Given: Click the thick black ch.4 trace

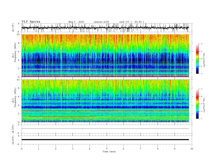Looking at the screenshot, I should click(x=105, y=140).
